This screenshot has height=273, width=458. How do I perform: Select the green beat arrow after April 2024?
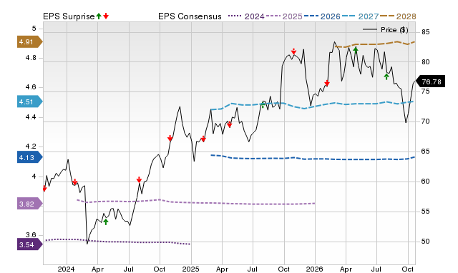[x=106, y=222]
